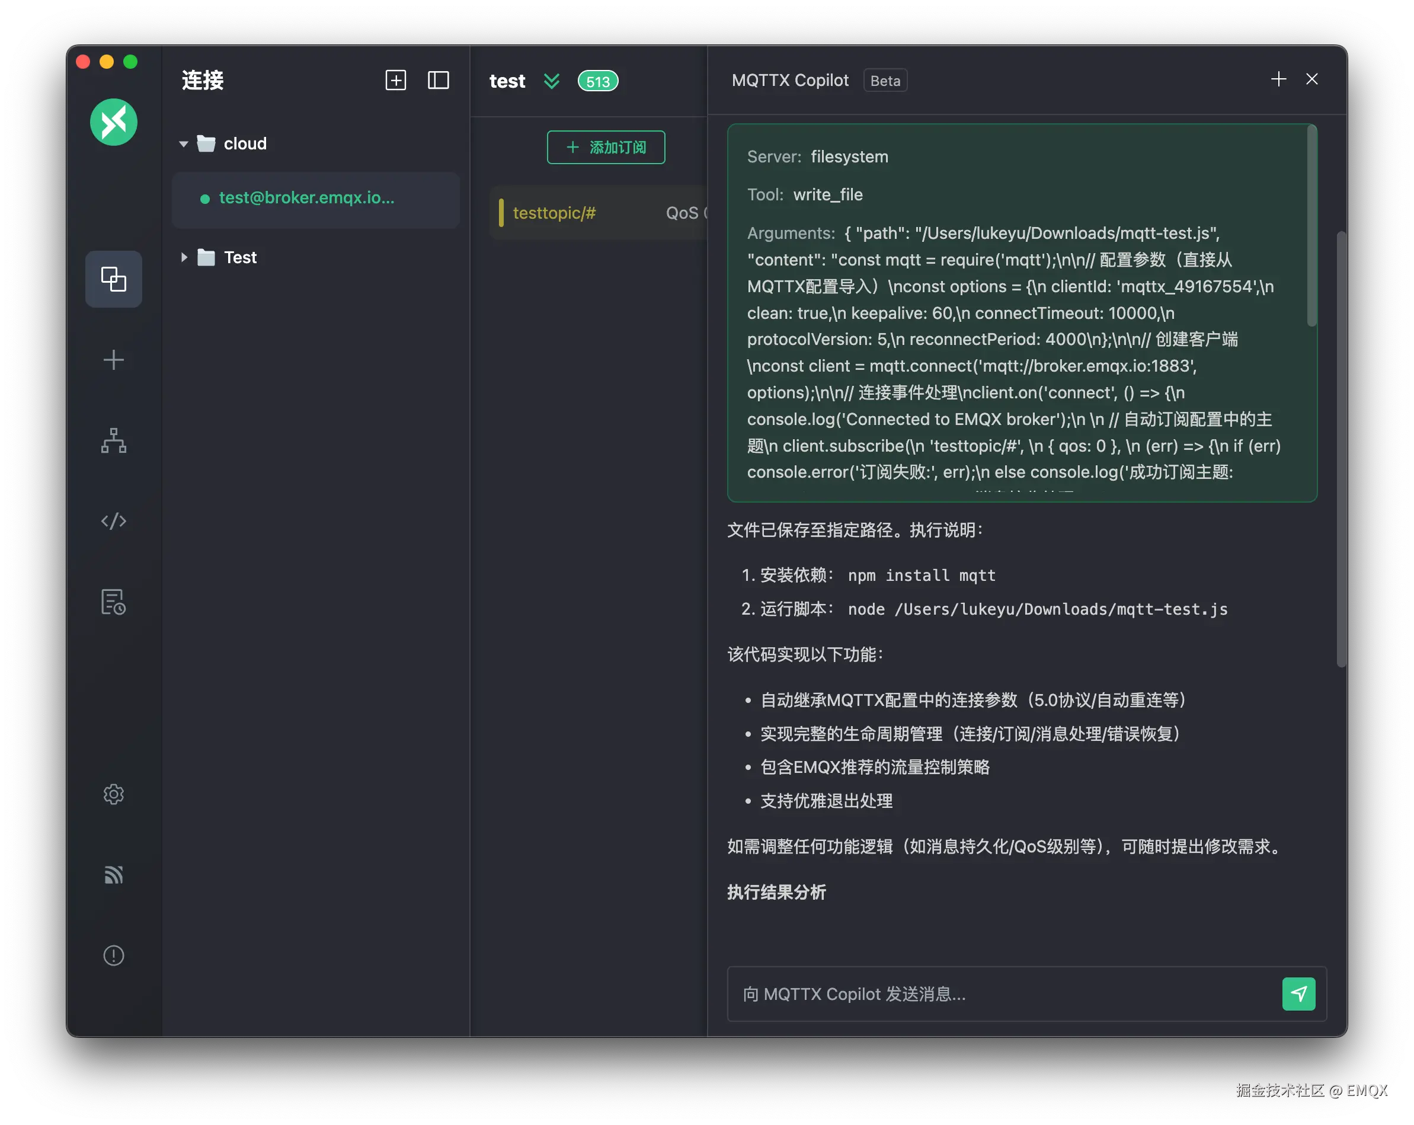Click the Copilot message input field
Viewport: 1414px width, 1125px height.
(1003, 994)
